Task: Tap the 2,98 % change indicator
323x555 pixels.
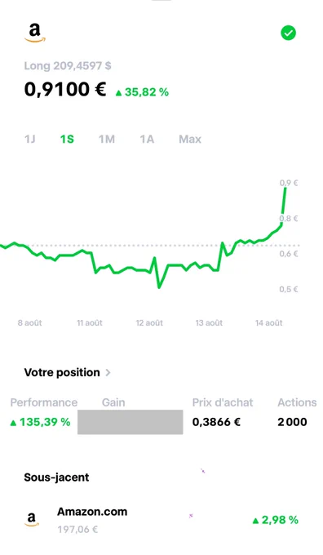Action: [275, 520]
